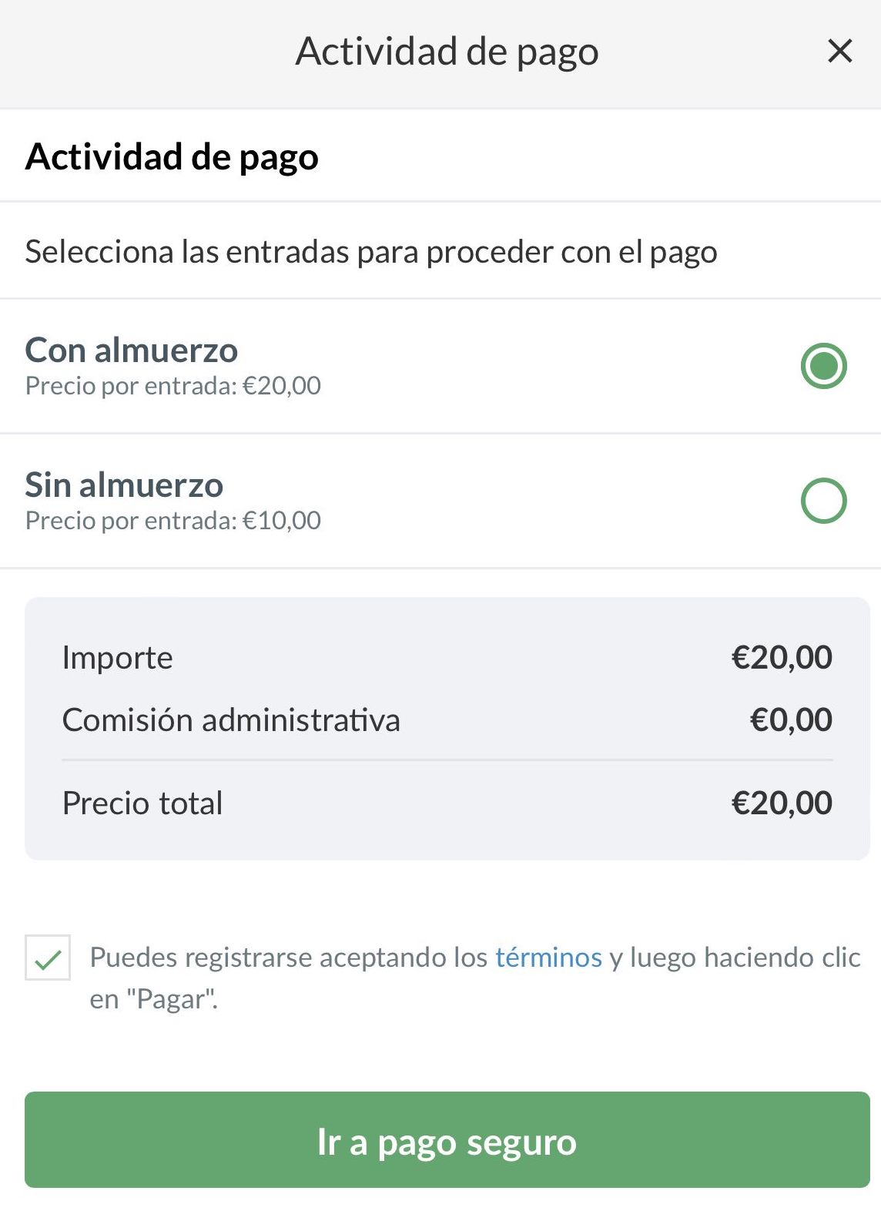Select the Con almuerzo radio button

823,366
